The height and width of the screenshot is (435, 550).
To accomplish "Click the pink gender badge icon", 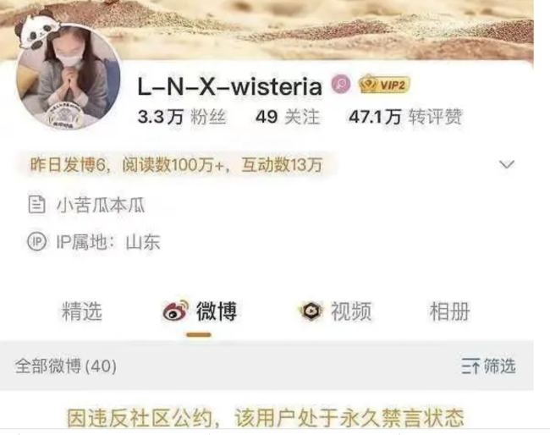I will (341, 84).
